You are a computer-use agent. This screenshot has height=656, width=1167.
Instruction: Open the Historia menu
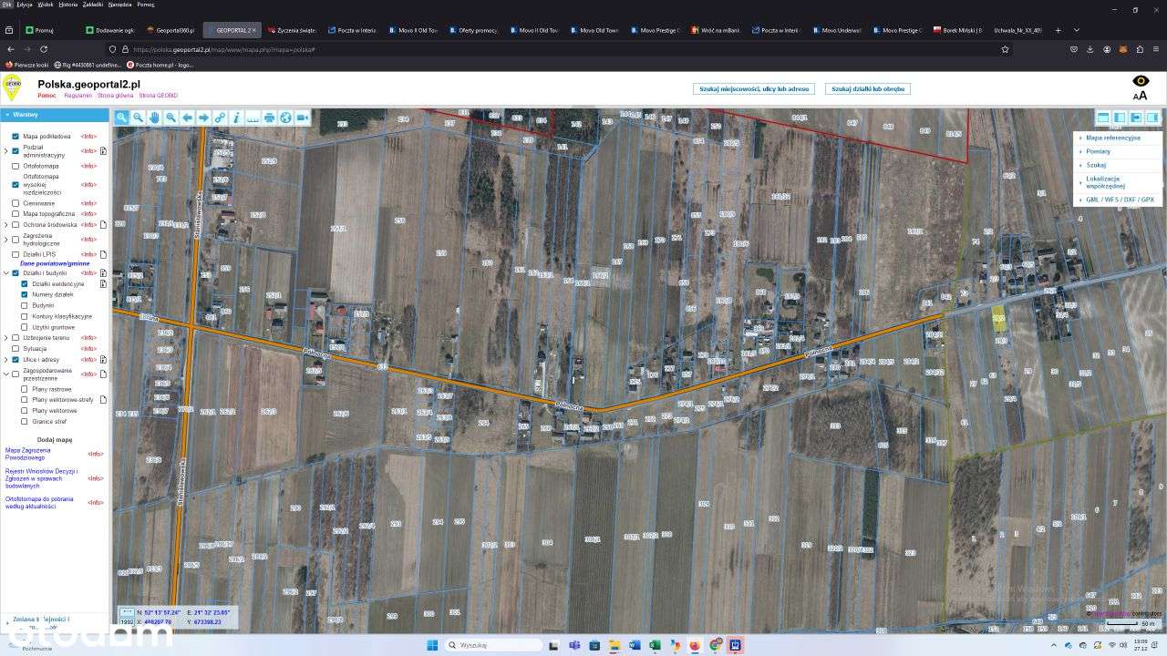click(68, 5)
